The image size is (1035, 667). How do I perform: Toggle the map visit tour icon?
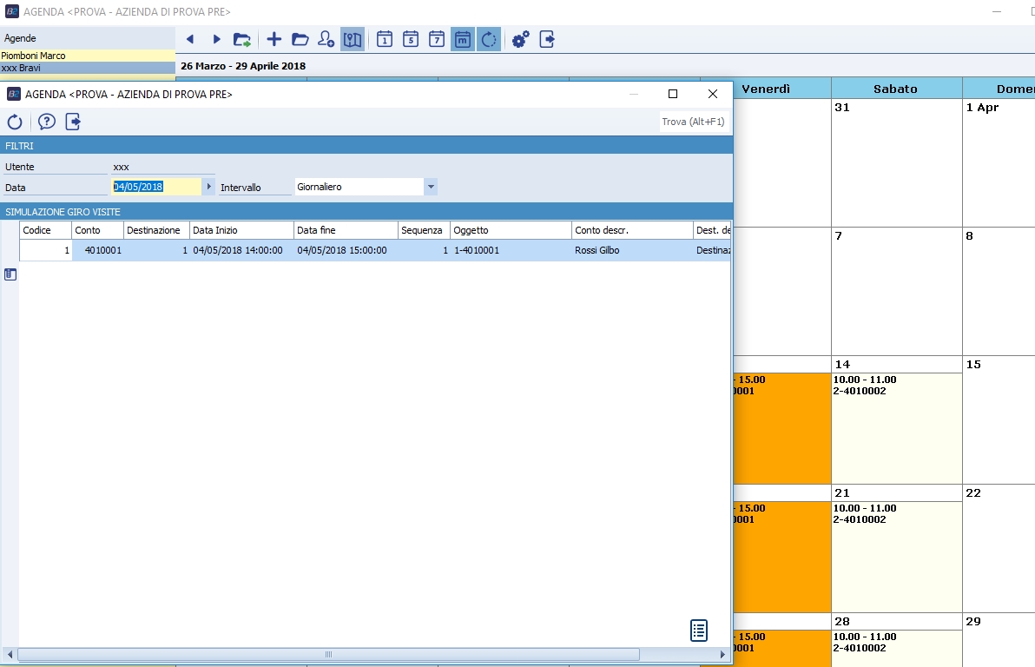coord(353,40)
